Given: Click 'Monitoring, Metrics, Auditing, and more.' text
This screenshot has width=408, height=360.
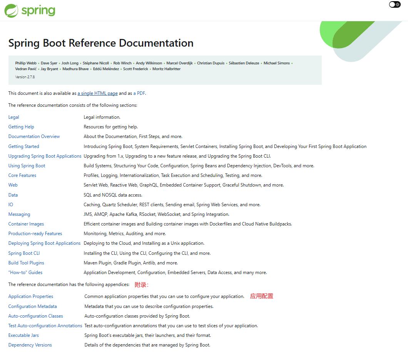Looking at the screenshot, I should [125, 234].
